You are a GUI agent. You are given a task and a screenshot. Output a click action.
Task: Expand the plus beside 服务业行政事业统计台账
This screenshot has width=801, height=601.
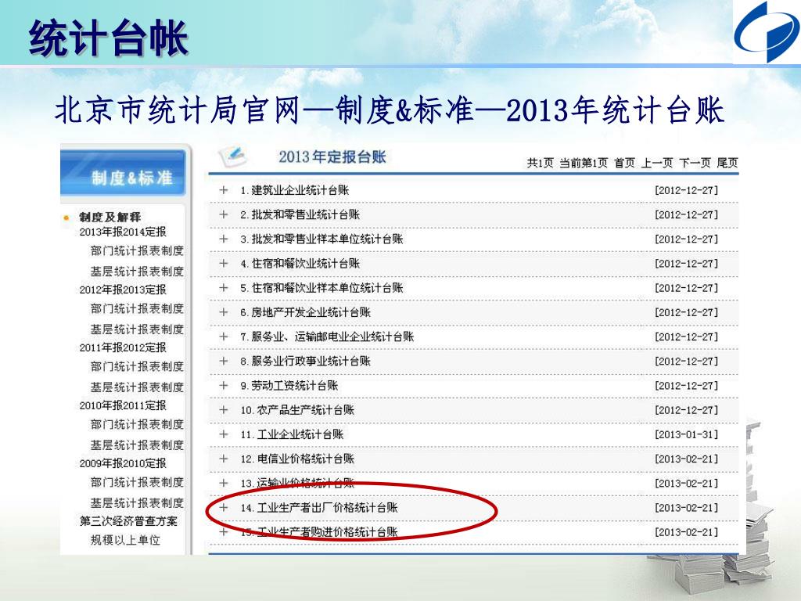pyautogui.click(x=223, y=362)
